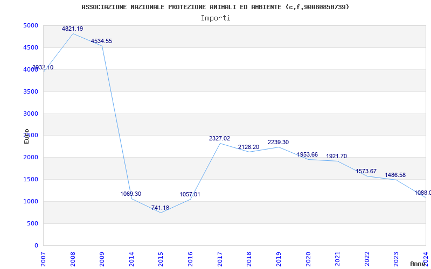The width and height of the screenshot is (431, 269).
Task: Click the 0 y-axis tick label
Action: pyautogui.click(x=36, y=246)
